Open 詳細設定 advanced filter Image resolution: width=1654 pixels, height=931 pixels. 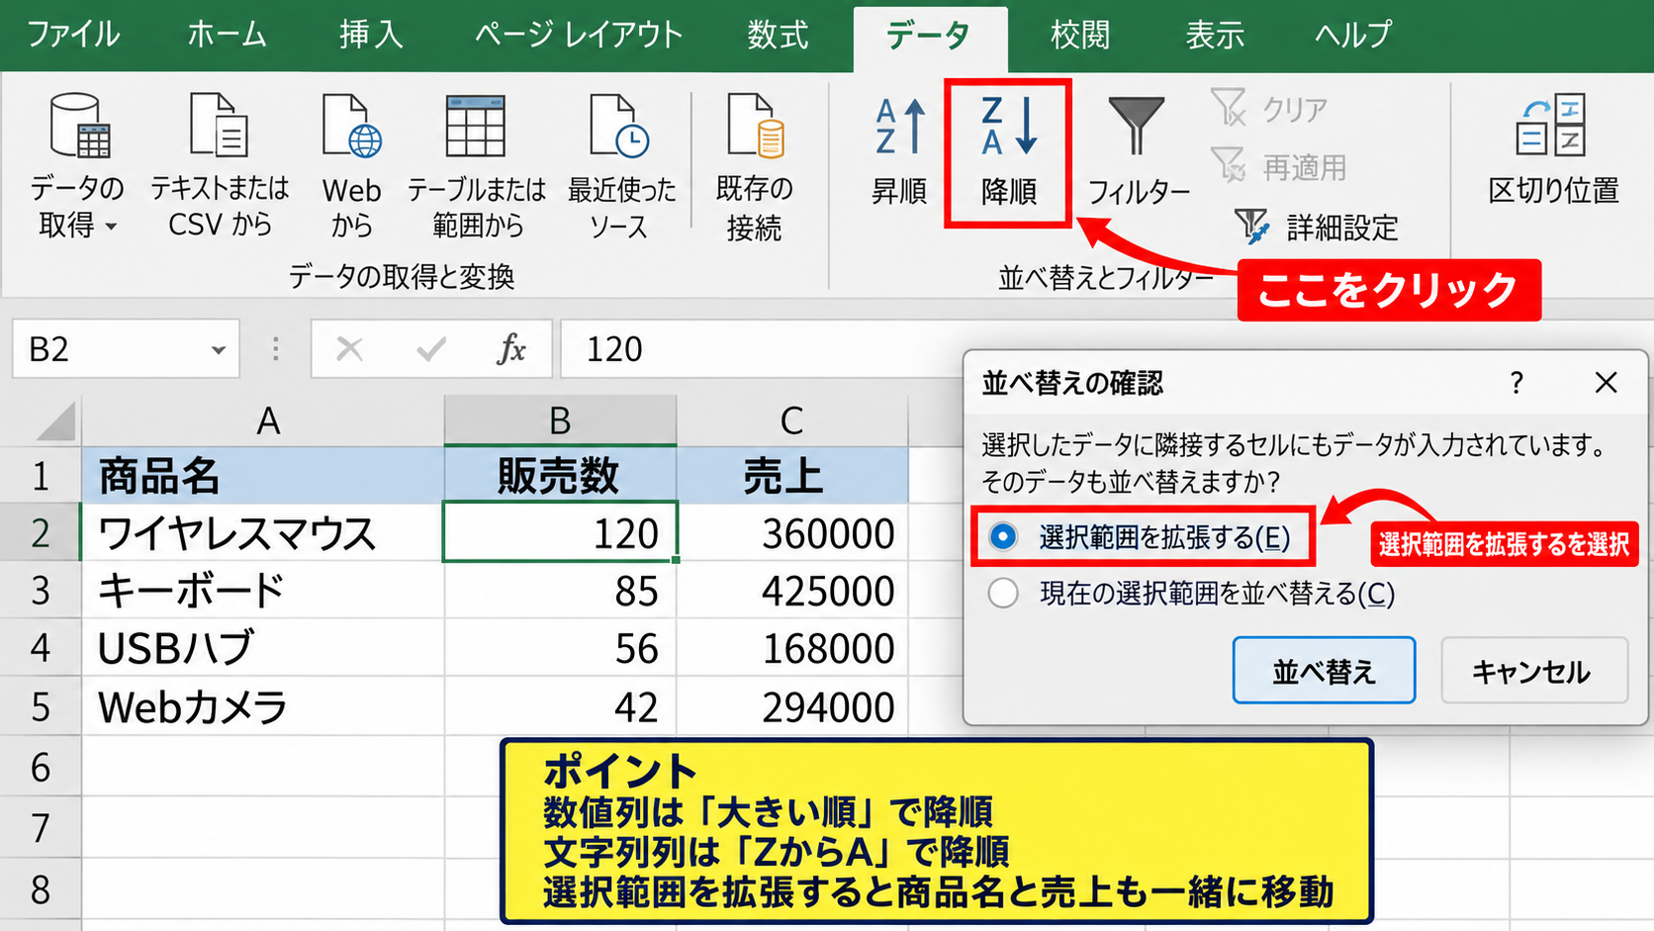(1317, 227)
